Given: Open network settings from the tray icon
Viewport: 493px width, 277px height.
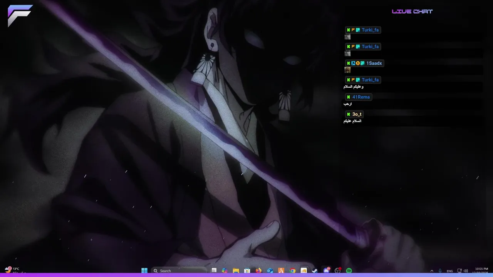Looking at the screenshot, I should 459,271.
